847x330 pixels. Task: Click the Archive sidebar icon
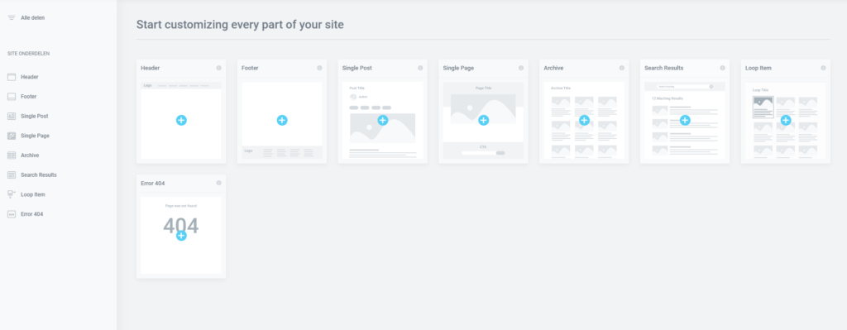coord(12,155)
